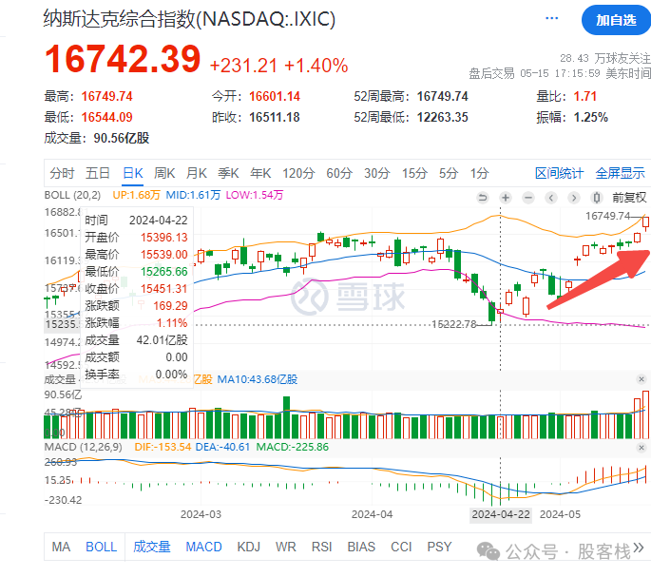Select the 月K monthly candlestick tab
The width and height of the screenshot is (651, 577).
click(x=197, y=173)
